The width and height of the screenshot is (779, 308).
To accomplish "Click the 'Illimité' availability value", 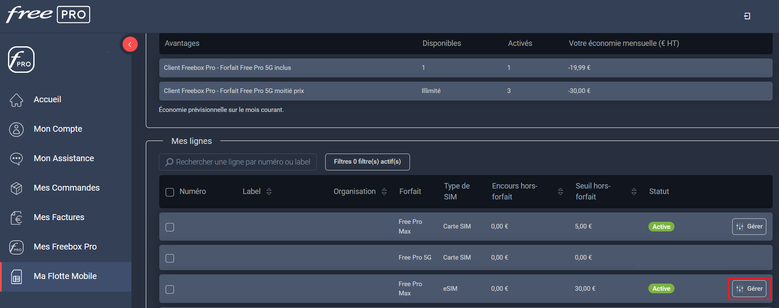I will click(431, 91).
